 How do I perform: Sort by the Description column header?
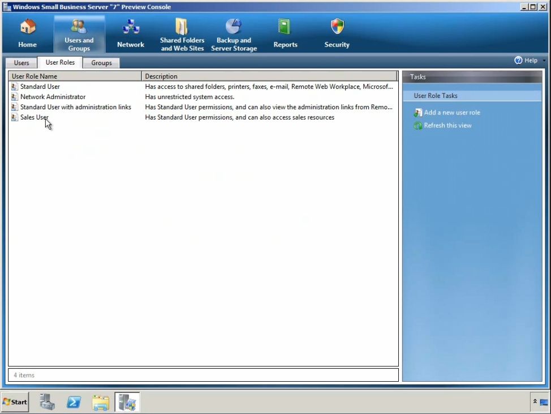(x=269, y=76)
